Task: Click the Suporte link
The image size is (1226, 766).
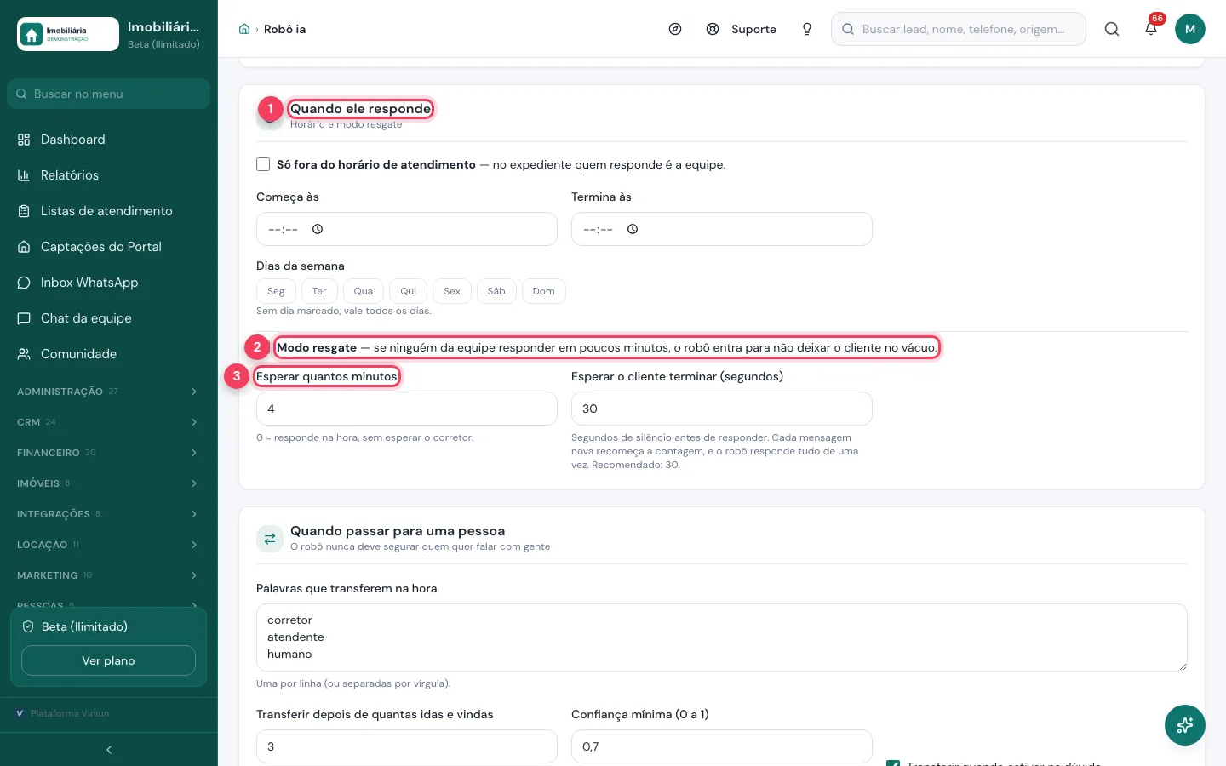Action: click(742, 29)
